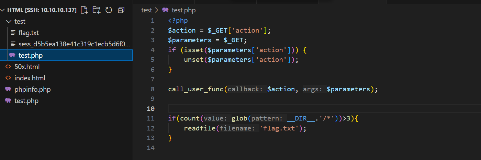Click line number 12 in the gutter
481x160 pixels.
point(150,128)
